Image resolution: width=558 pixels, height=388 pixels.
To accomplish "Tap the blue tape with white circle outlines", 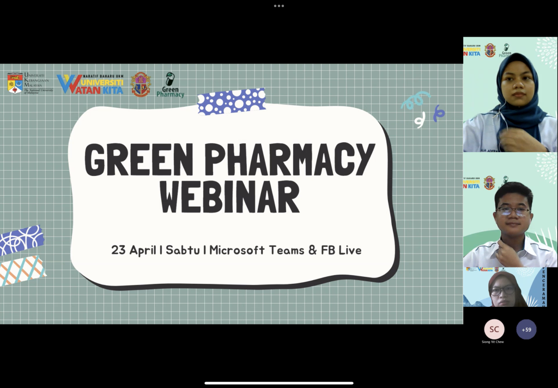I will (21, 240).
